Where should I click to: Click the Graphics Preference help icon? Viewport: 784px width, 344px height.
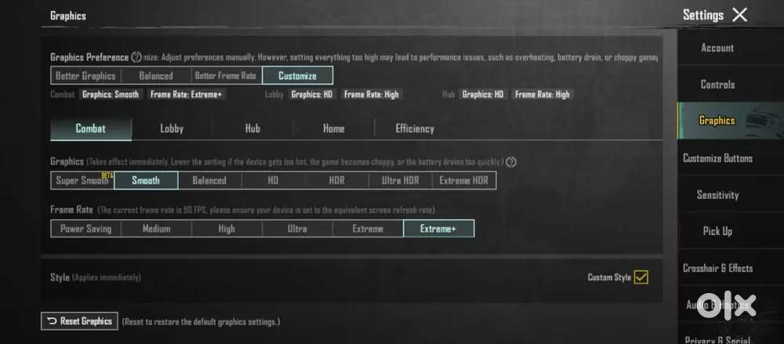(136, 57)
